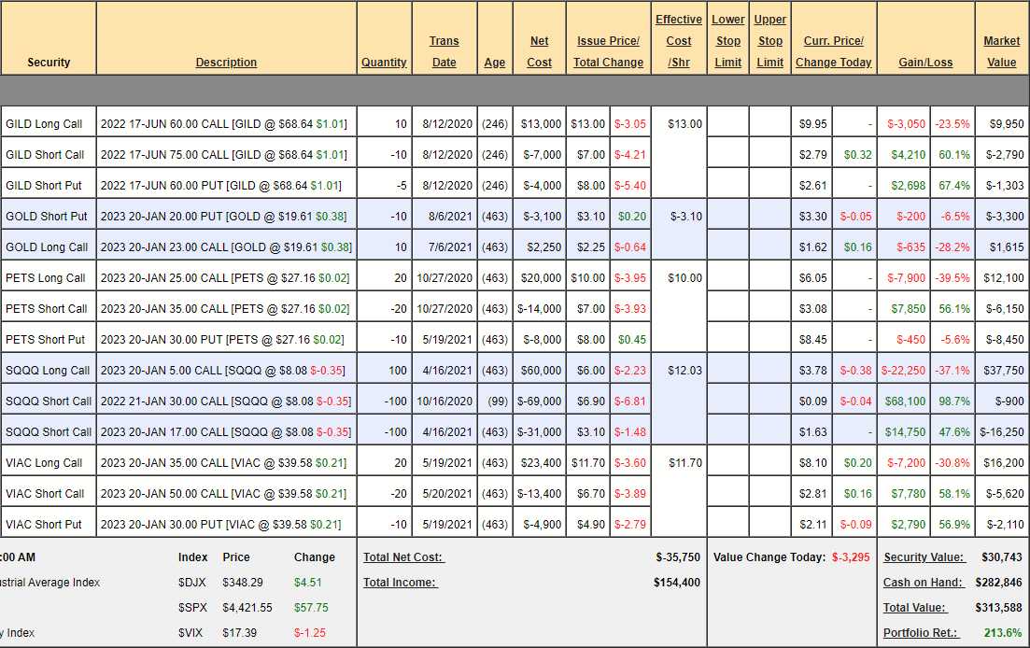Click the Security Value label
This screenshot has height=648, width=1030.
(x=924, y=557)
